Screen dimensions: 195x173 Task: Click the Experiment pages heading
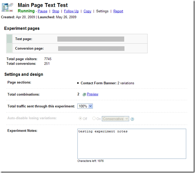tap(22, 29)
